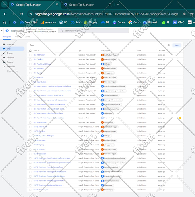The width and height of the screenshot is (195, 197).
Task: Close the first Google Tag Manager tab
Action: tap(57, 5)
